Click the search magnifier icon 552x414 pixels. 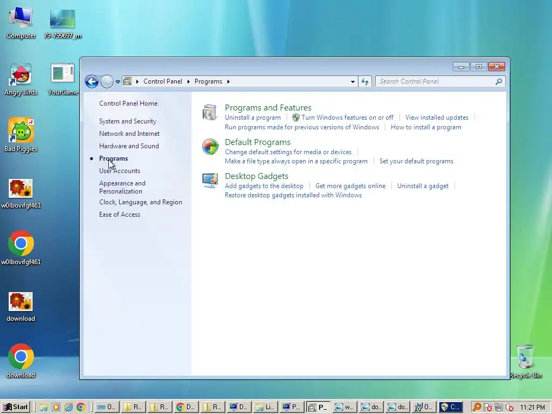click(499, 82)
